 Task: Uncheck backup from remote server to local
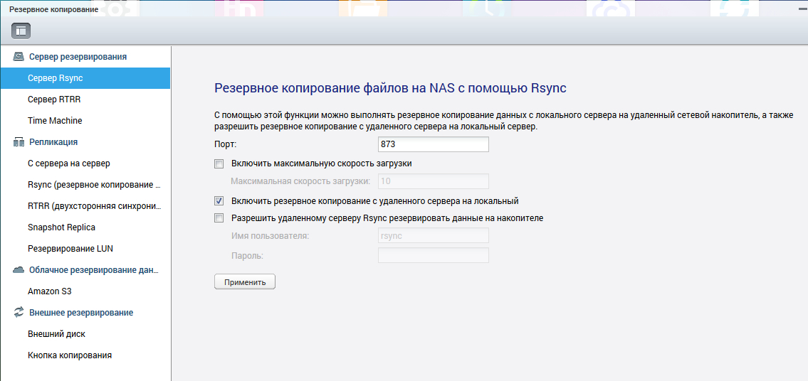[x=219, y=201]
